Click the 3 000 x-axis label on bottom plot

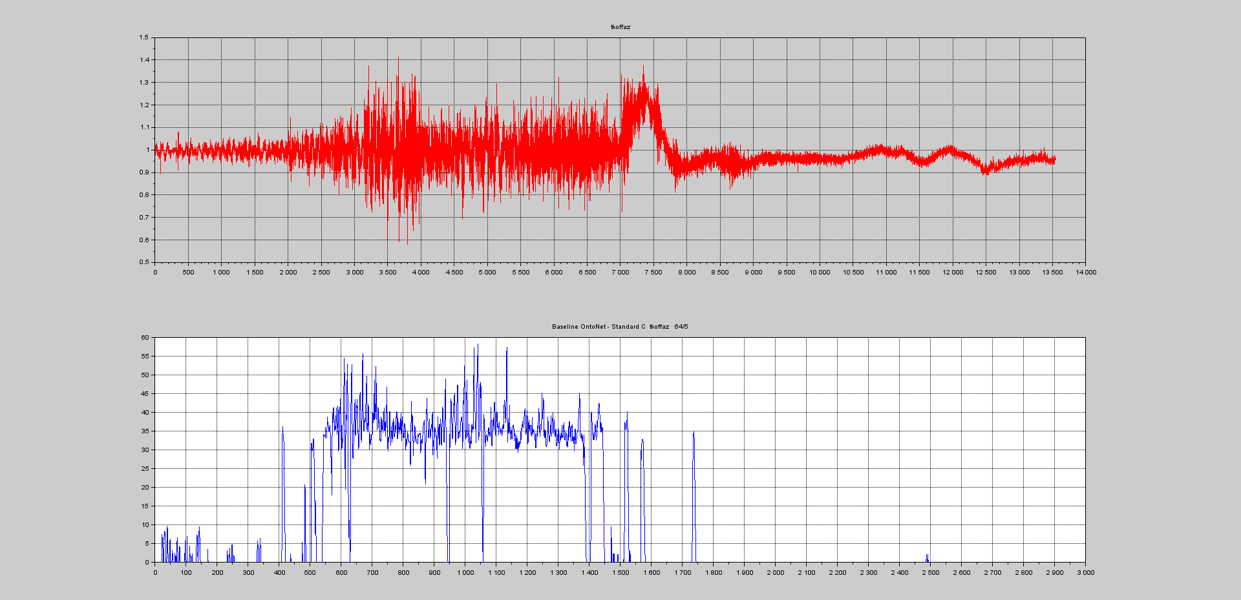(x=1085, y=573)
